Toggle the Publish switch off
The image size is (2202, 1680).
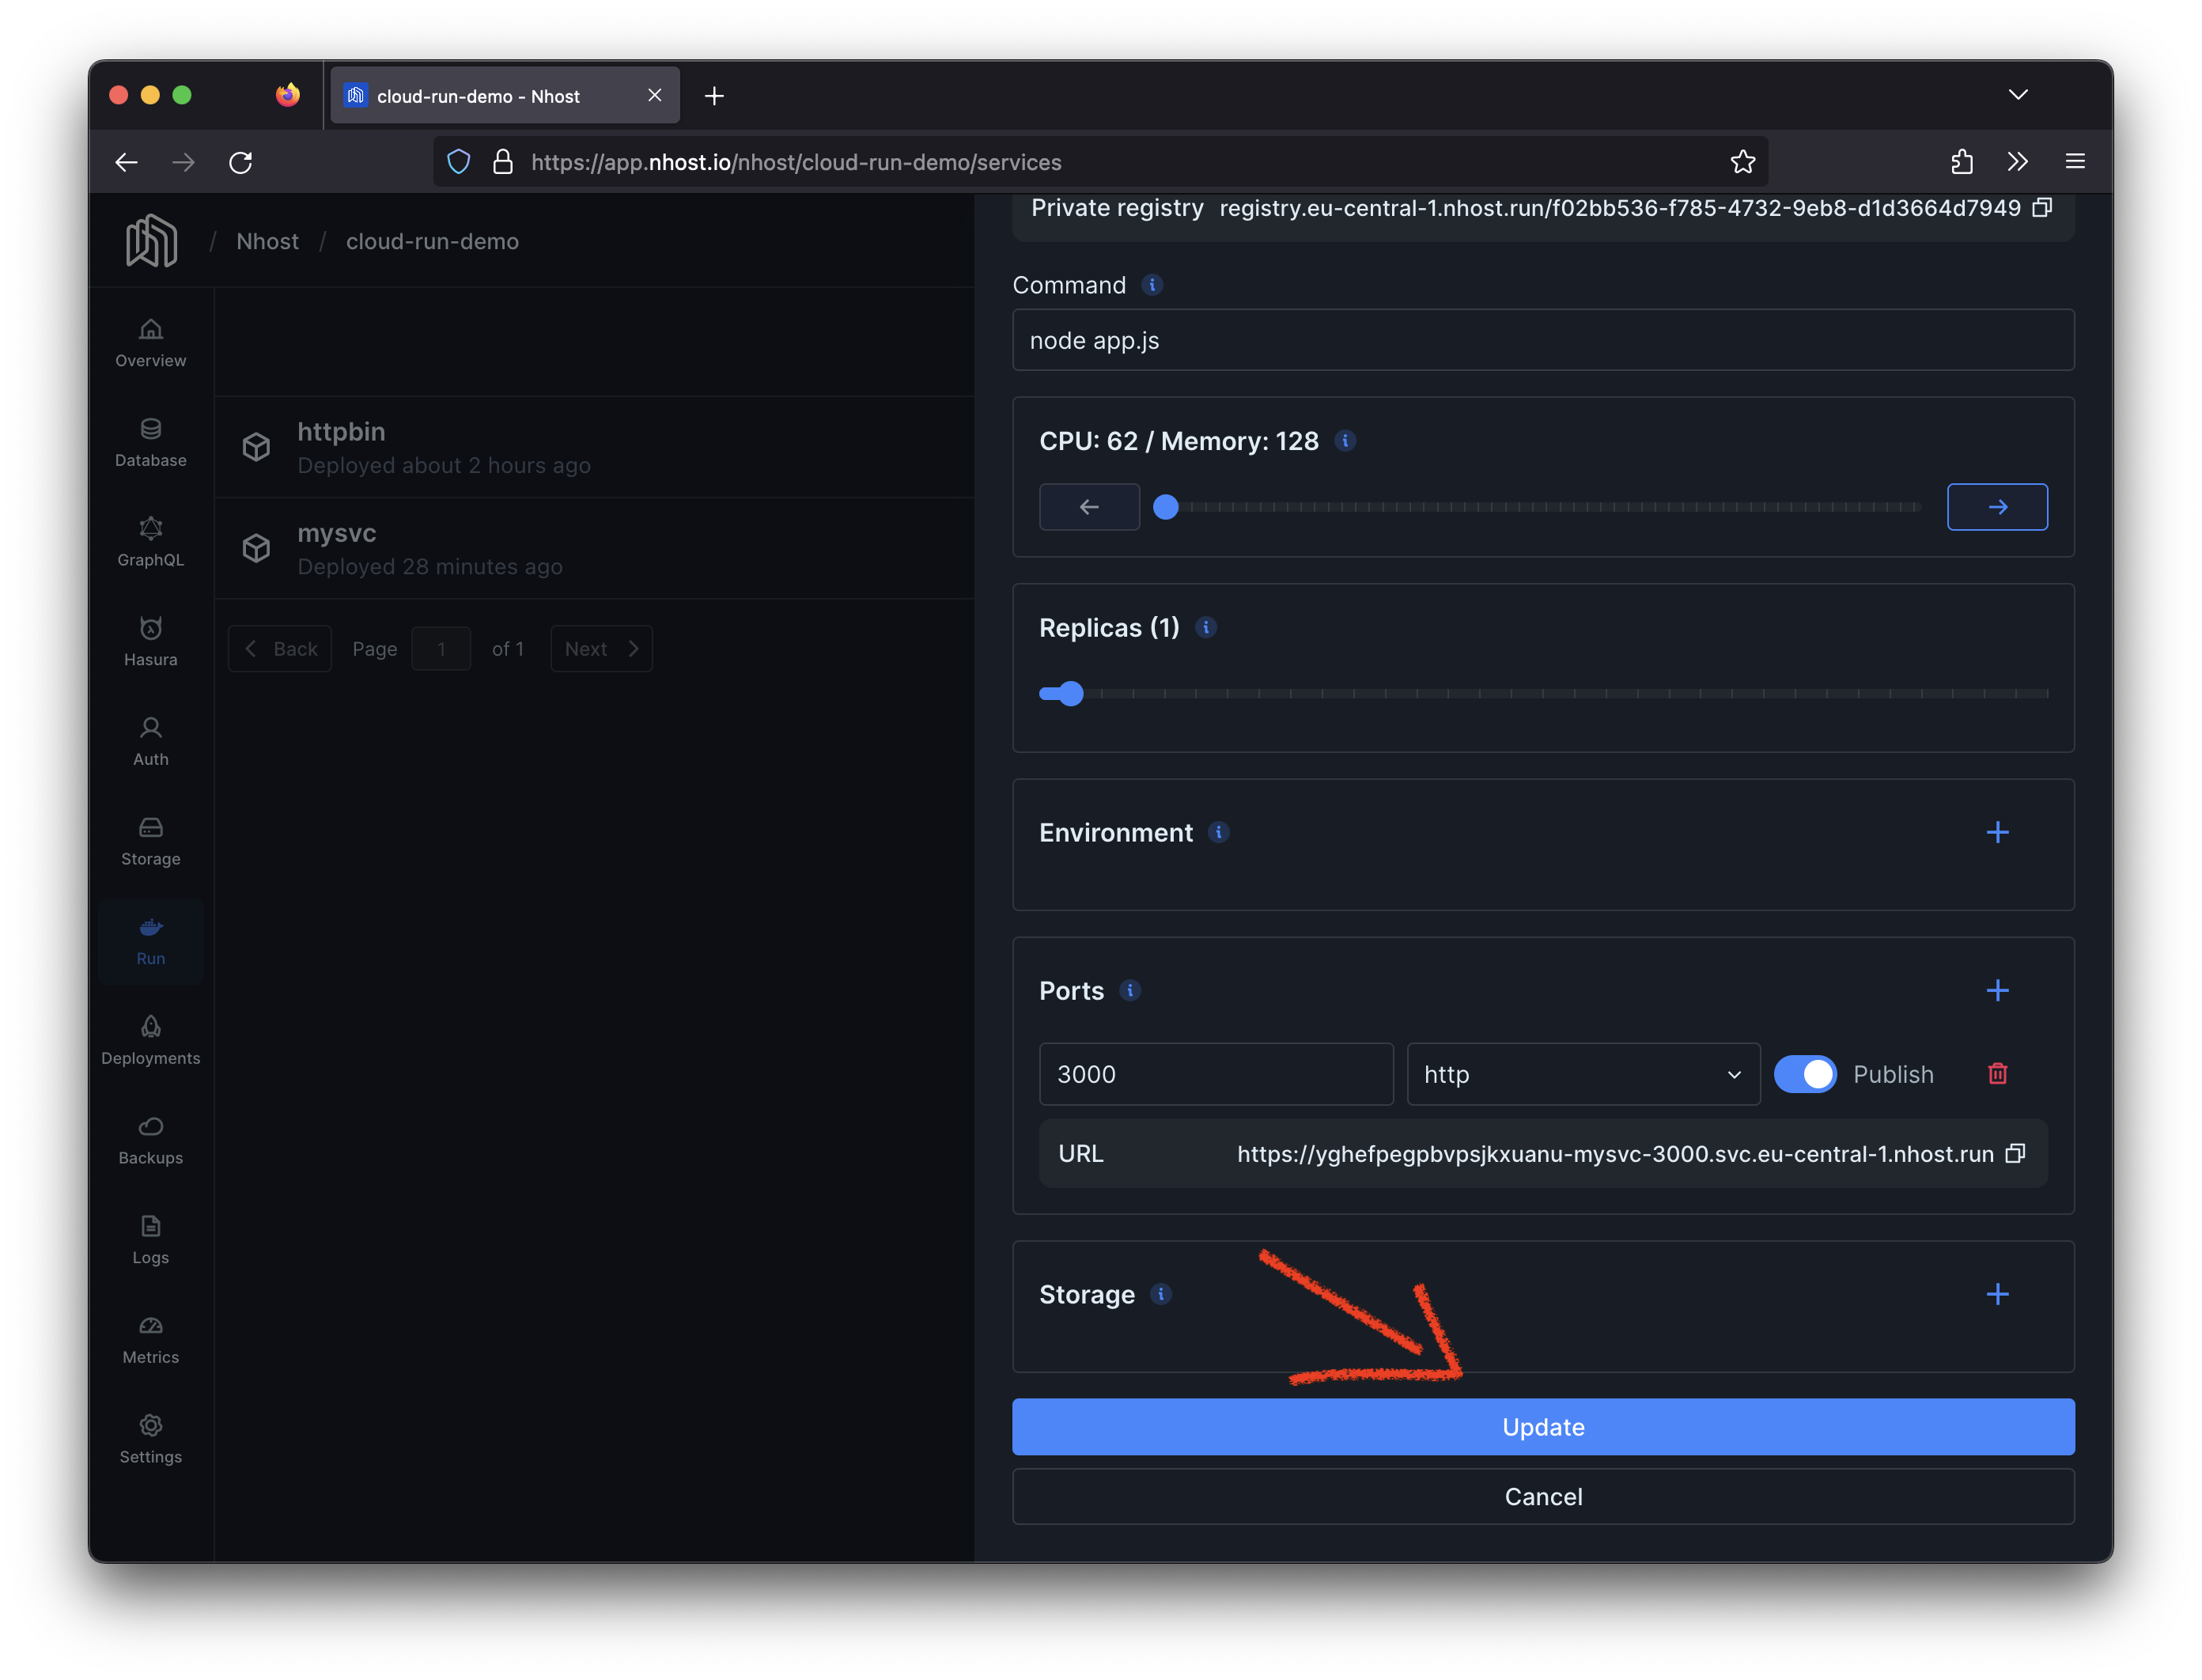tap(1804, 1074)
